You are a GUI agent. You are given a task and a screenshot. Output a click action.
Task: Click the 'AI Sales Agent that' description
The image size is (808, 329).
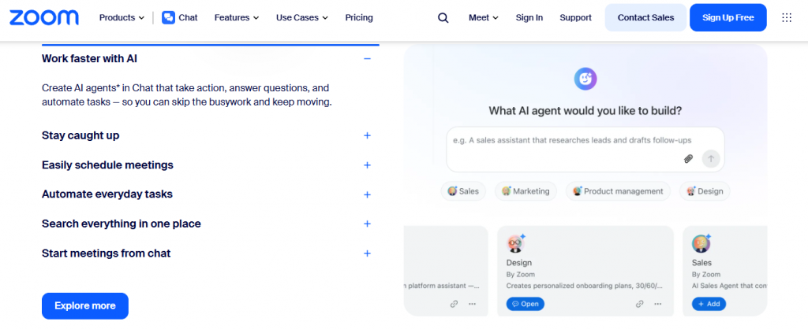(730, 285)
